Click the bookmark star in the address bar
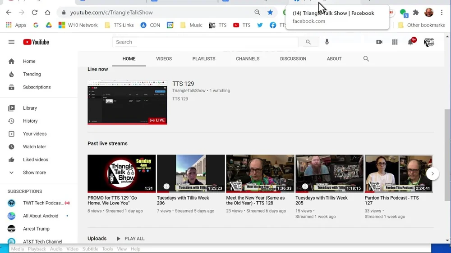 coord(270,12)
